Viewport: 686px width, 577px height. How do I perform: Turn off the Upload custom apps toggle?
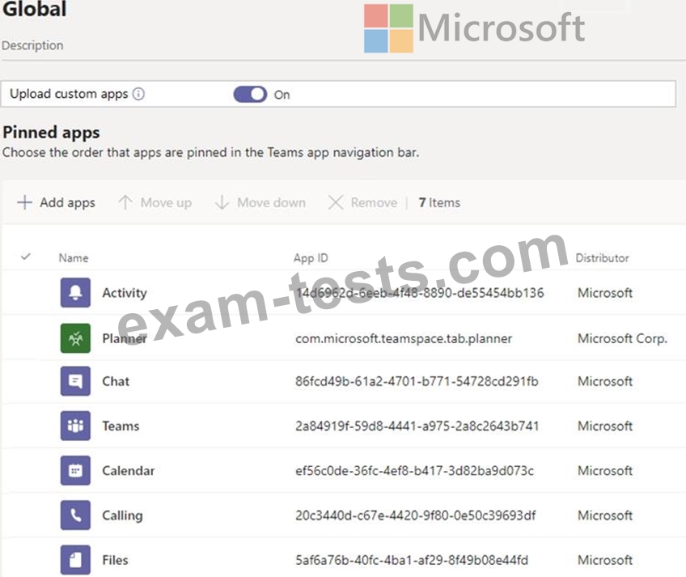click(250, 94)
